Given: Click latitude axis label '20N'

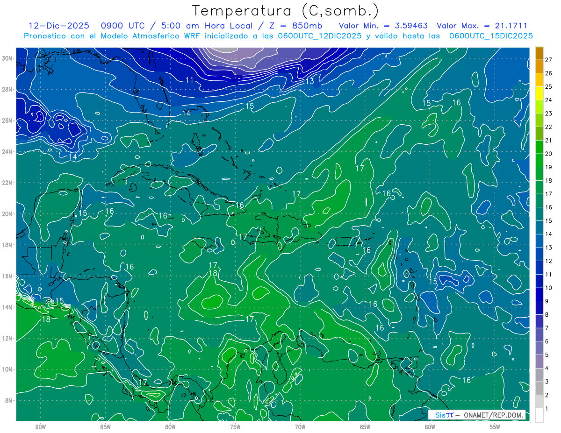Looking at the screenshot, I should [x=7, y=214].
